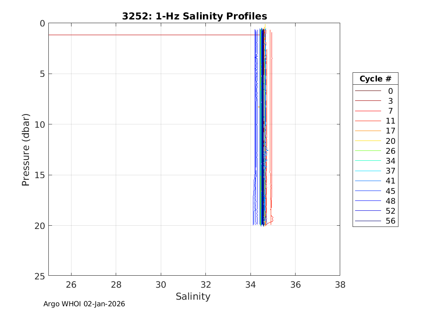Click the horizontal red line near salinity 28
The width and height of the screenshot is (434, 310).
116,35
